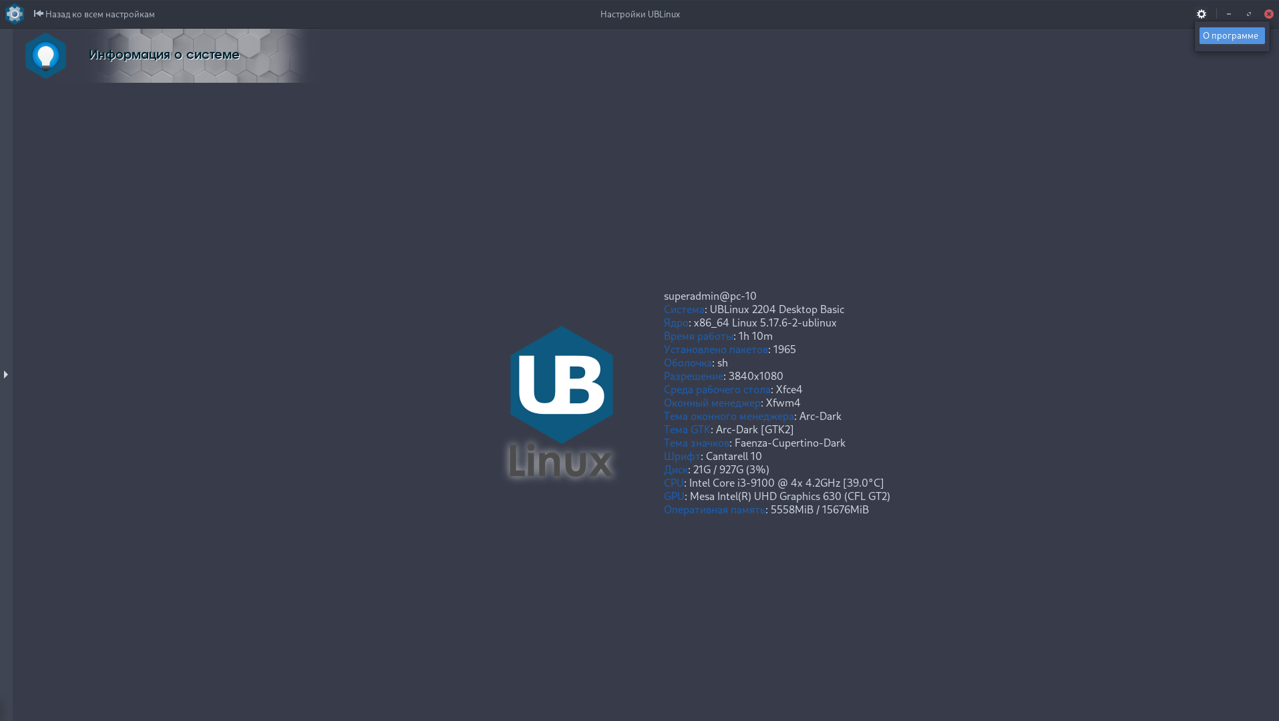The width and height of the screenshot is (1279, 721).
Task: Click the installed packages count 1965
Action: click(x=784, y=350)
